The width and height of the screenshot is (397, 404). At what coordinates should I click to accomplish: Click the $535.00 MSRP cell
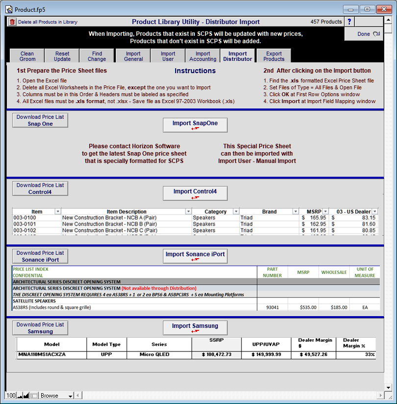click(308, 307)
